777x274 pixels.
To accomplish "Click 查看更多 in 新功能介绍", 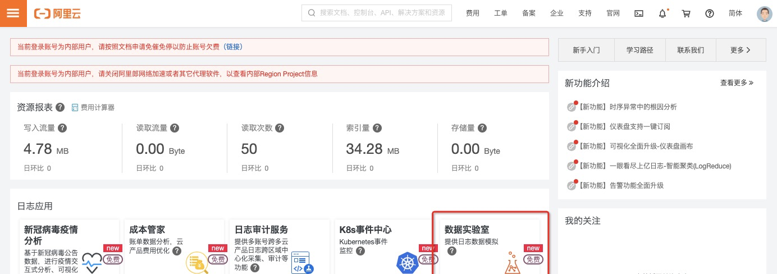I will (x=737, y=83).
